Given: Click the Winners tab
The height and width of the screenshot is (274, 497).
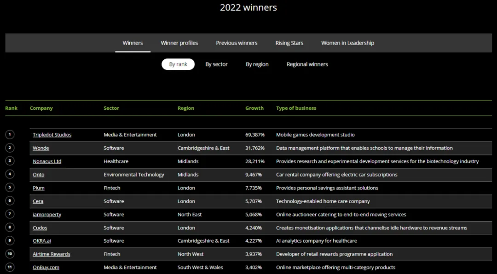Looking at the screenshot, I should (x=133, y=43).
